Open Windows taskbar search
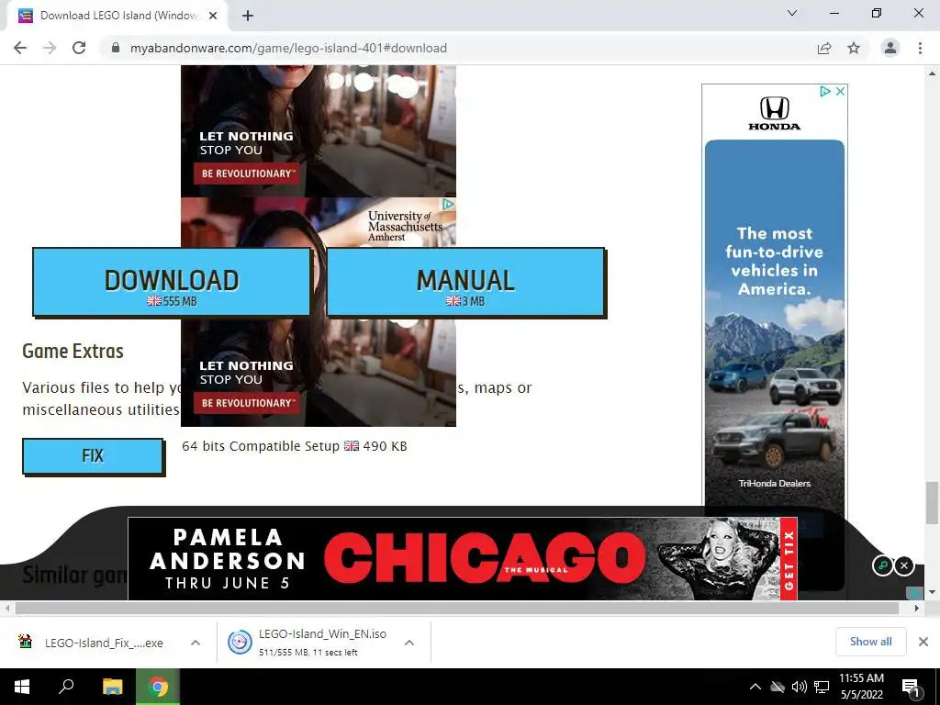Screen dimensions: 940x705 (66, 687)
